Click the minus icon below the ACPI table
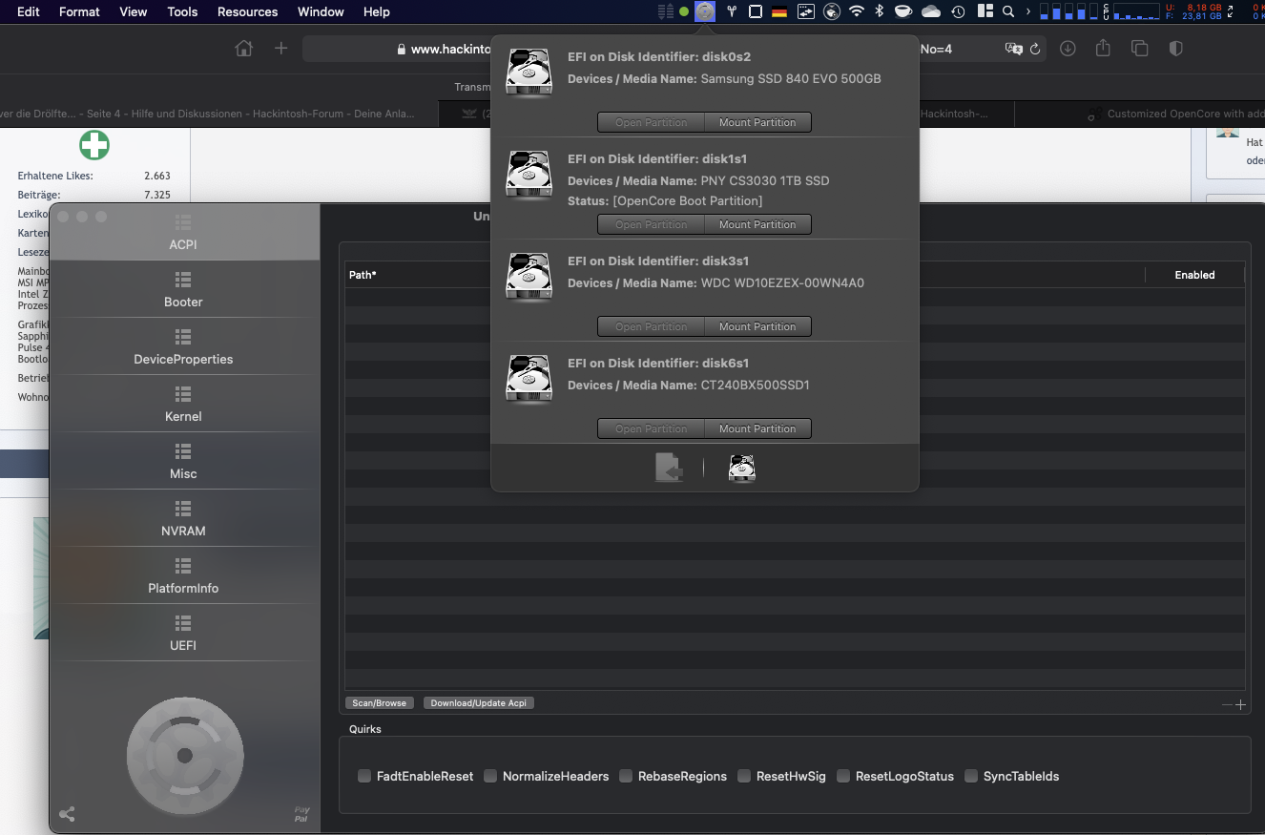The height and width of the screenshot is (835, 1265). point(1227,705)
